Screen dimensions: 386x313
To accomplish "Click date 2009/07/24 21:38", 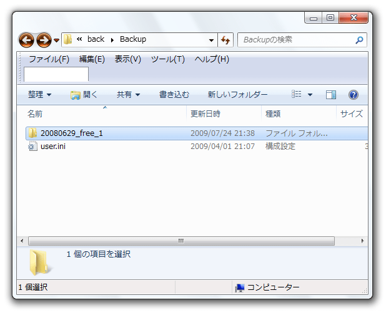I will coord(222,133).
